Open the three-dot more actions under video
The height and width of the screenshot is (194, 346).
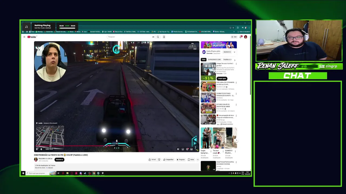click(198, 160)
